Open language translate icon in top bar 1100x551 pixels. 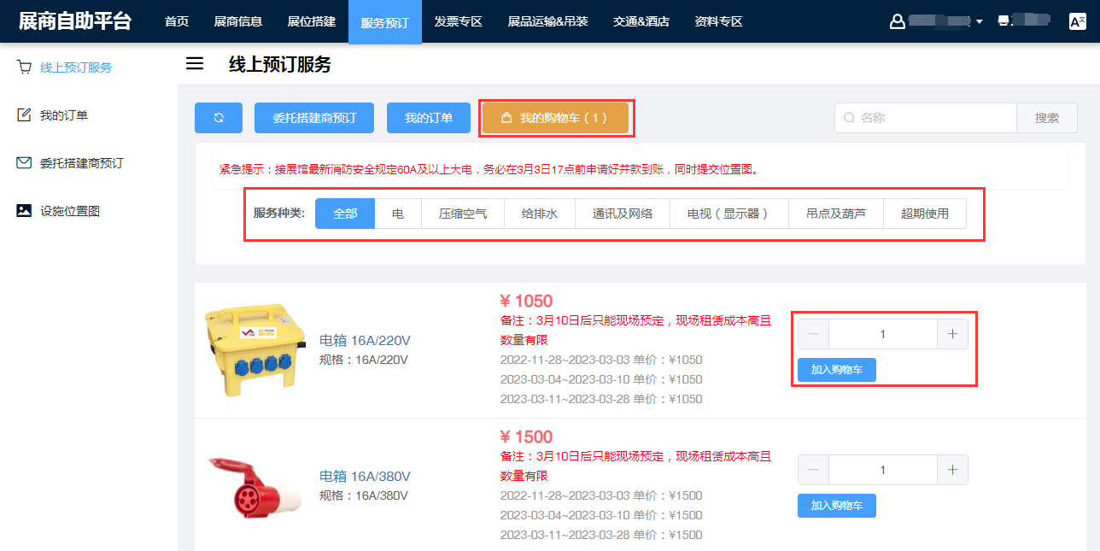pyautogui.click(x=1077, y=21)
